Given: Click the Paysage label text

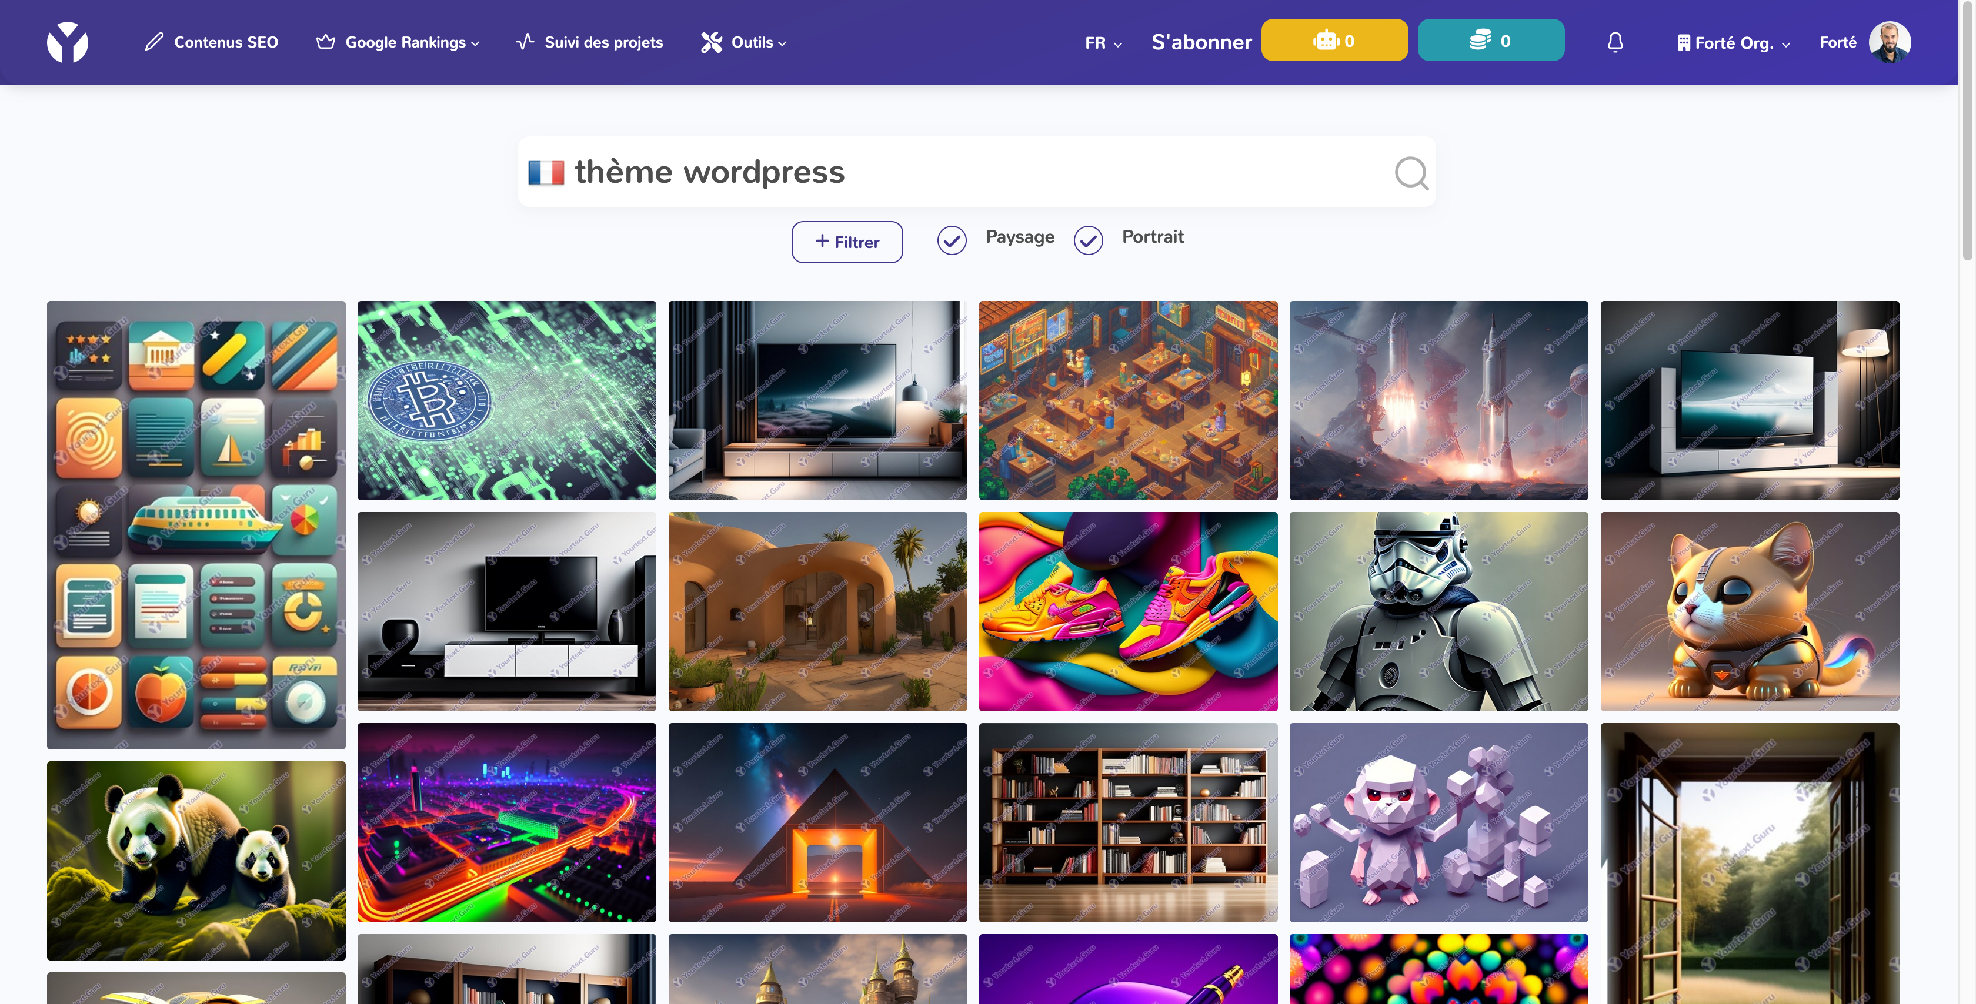Looking at the screenshot, I should click(x=1019, y=237).
